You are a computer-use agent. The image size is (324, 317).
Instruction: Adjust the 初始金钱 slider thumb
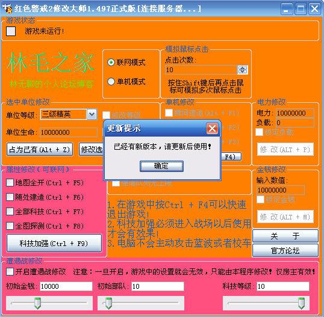37,303
